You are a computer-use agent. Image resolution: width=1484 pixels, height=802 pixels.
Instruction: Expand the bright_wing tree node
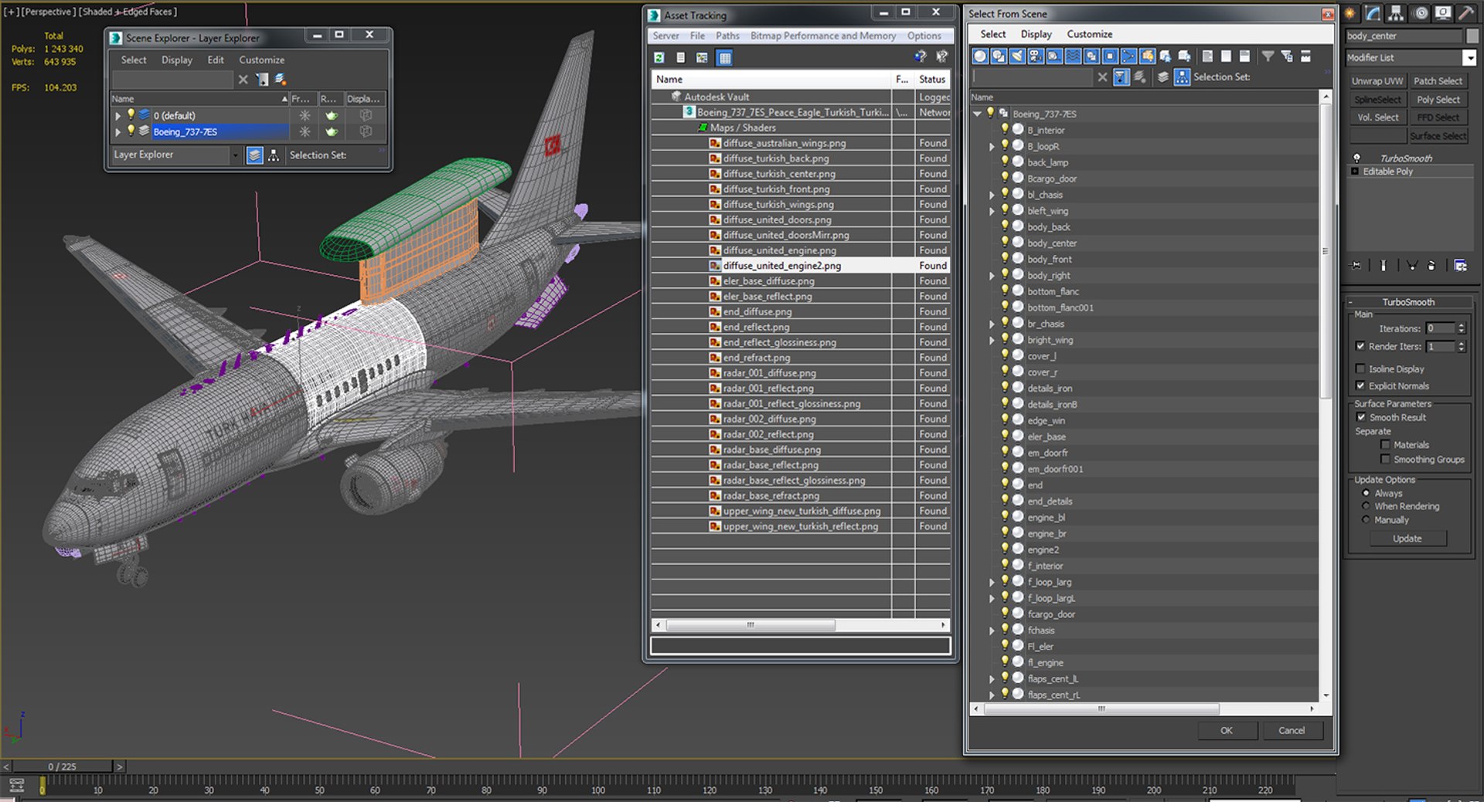(992, 340)
